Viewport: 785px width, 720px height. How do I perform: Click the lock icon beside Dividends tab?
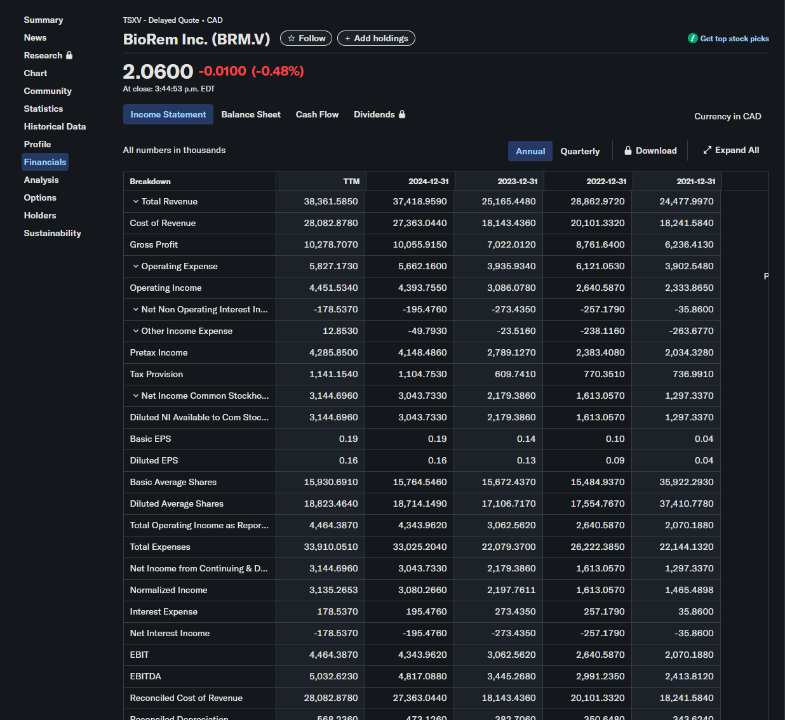pyautogui.click(x=402, y=114)
